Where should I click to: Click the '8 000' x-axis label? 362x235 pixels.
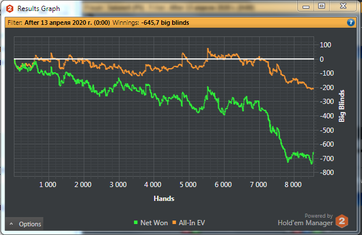(293, 185)
